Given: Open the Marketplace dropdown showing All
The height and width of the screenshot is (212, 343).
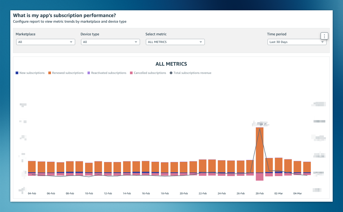Looking at the screenshot, I should click(46, 42).
